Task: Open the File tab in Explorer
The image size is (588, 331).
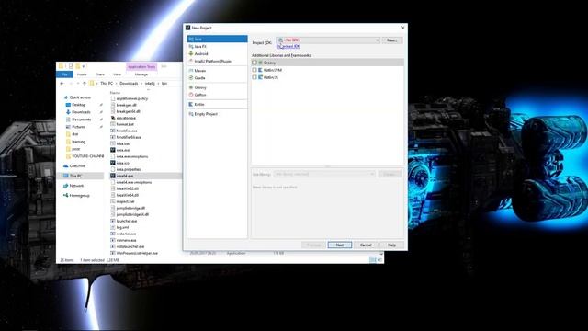Action: pyautogui.click(x=64, y=74)
